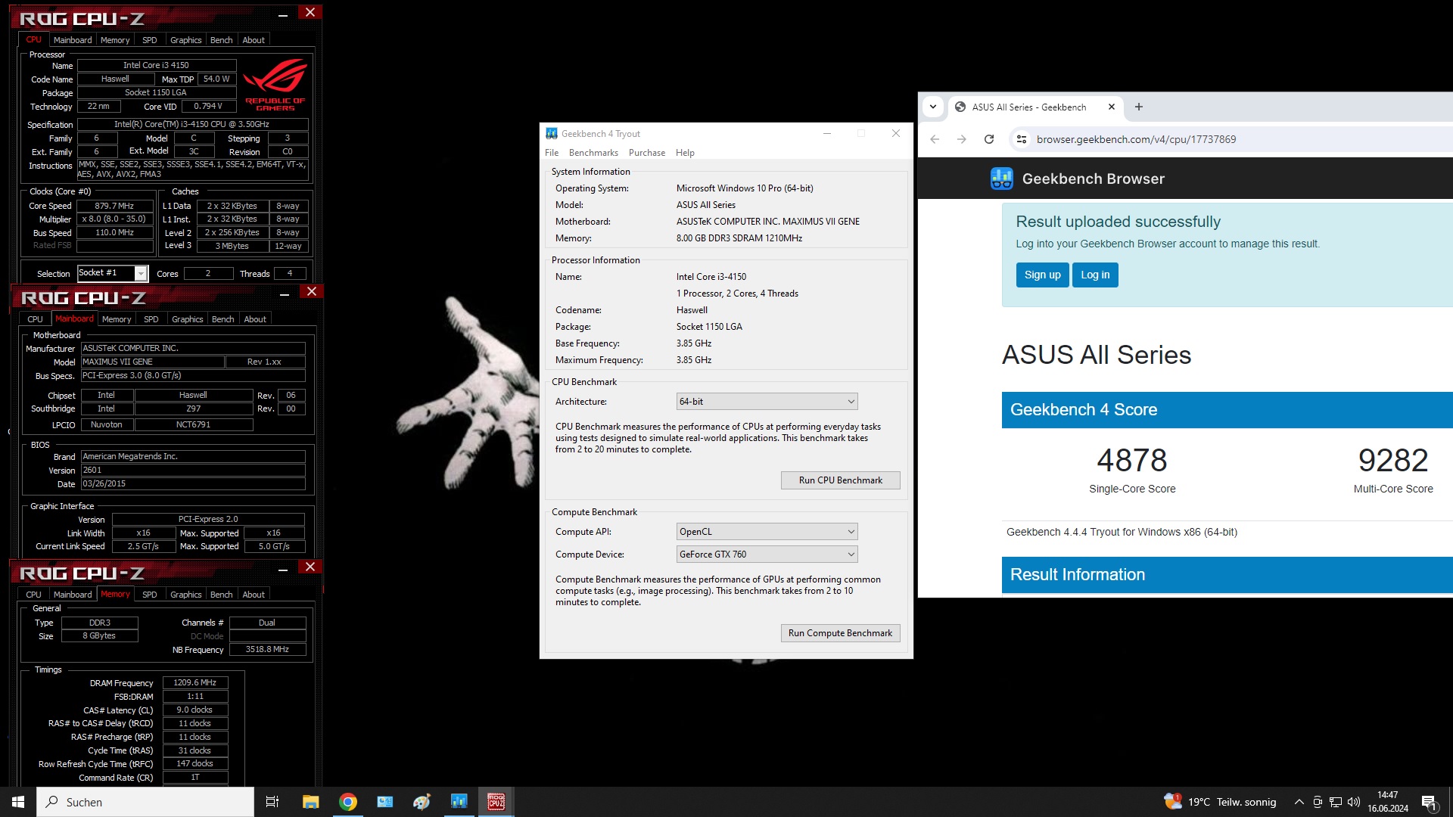Select Bench tab in bottom CPU-Z window
Viewport: 1453px width, 817px height.
point(221,595)
